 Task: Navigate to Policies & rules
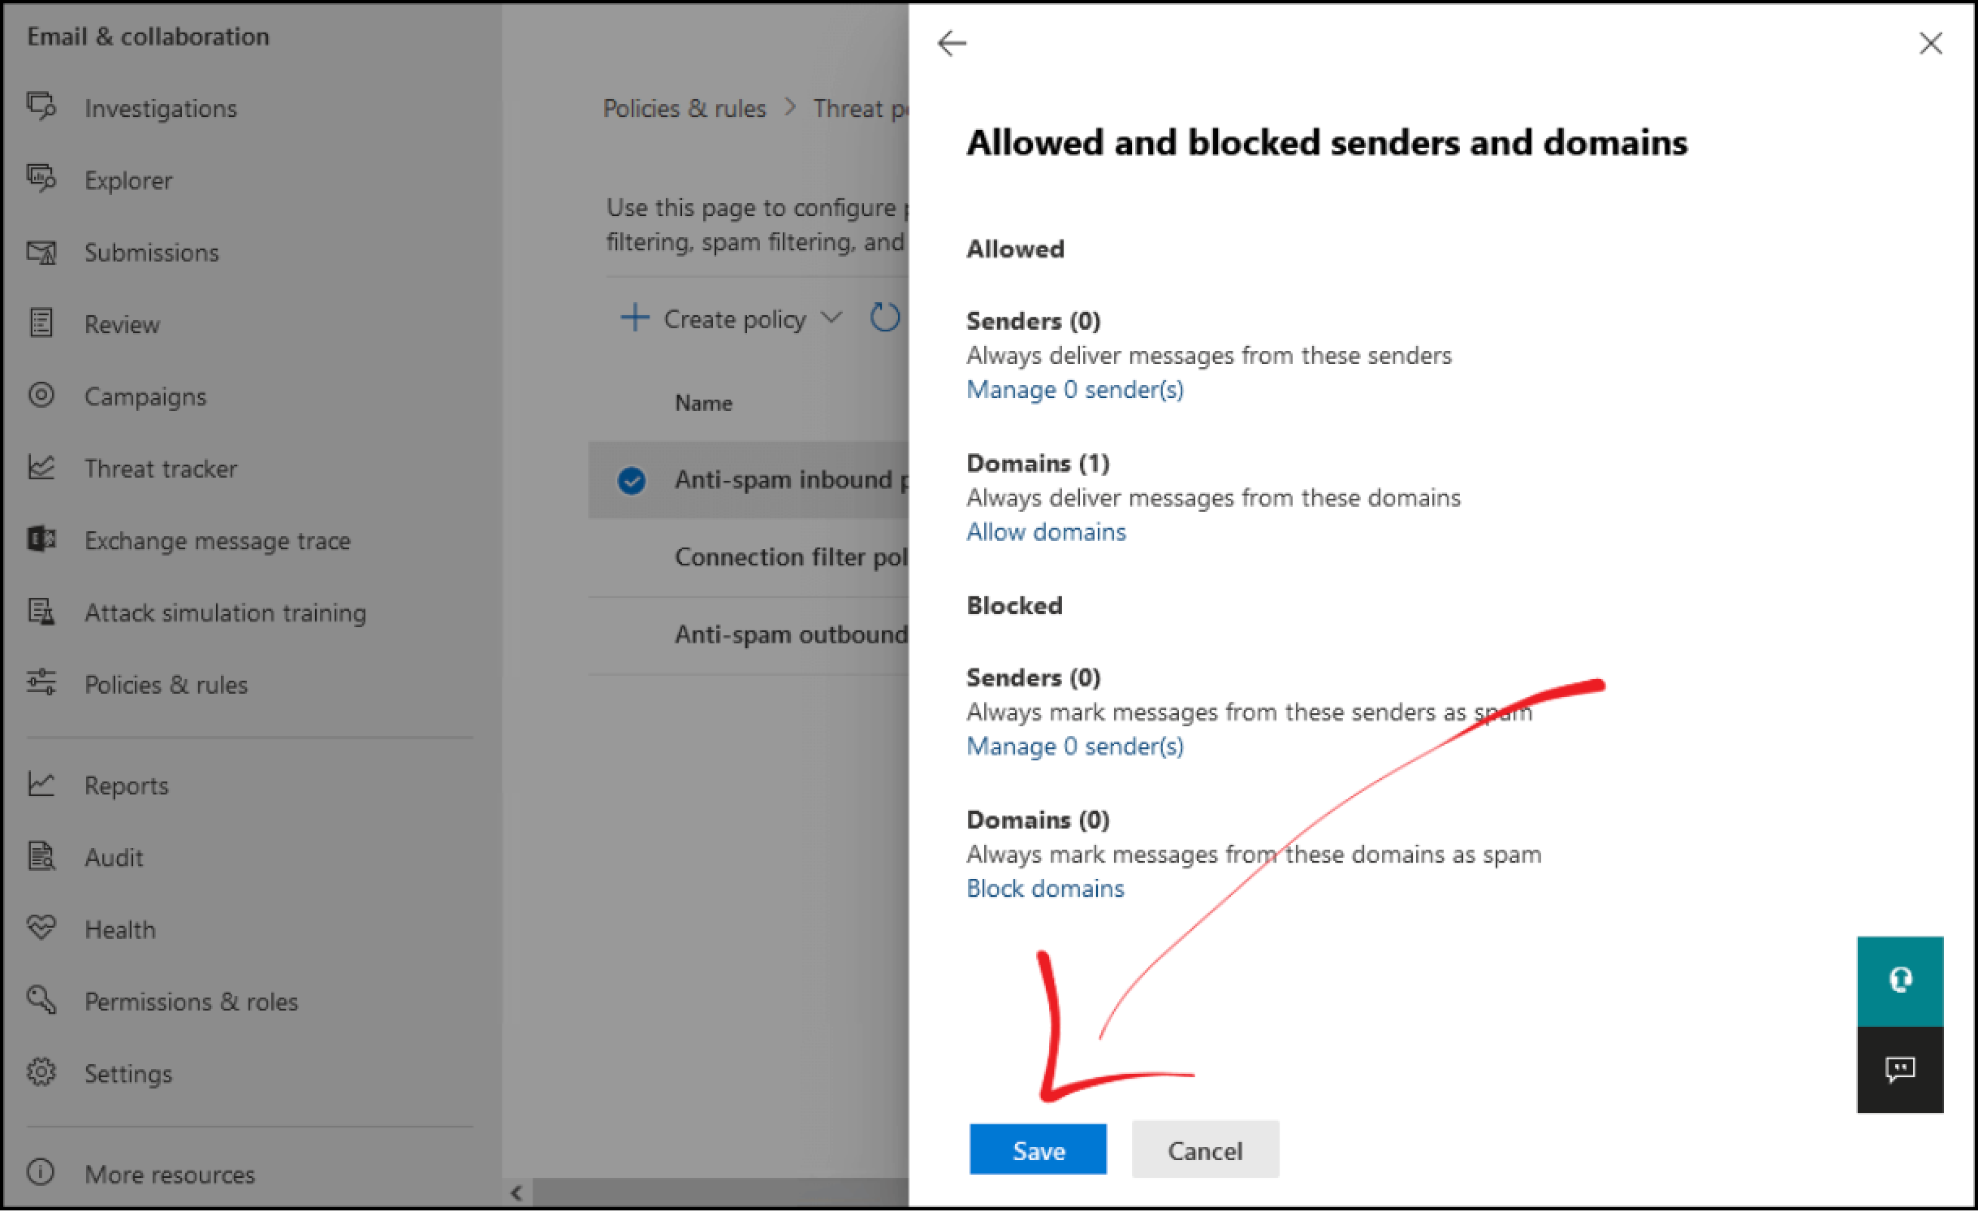click(x=166, y=685)
